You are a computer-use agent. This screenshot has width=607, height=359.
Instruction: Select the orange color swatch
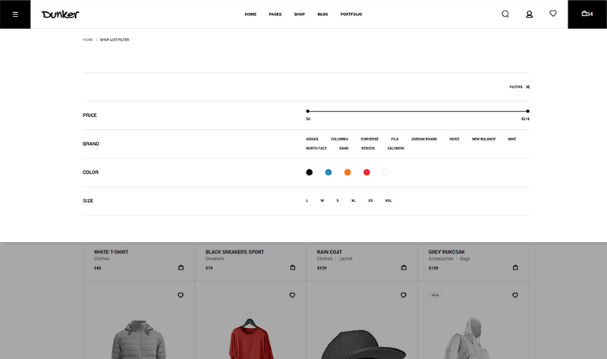pyautogui.click(x=348, y=172)
